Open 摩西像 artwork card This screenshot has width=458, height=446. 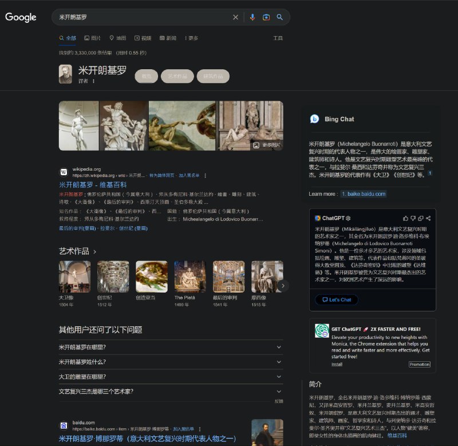click(267, 283)
